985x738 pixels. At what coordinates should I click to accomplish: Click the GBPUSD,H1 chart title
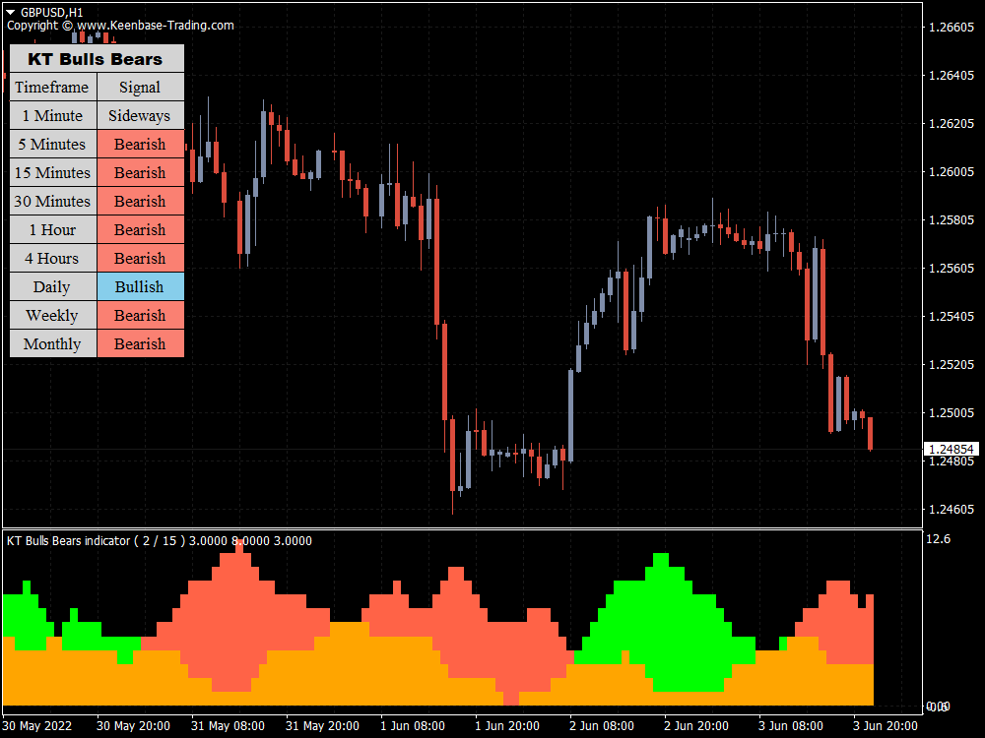[x=51, y=12]
